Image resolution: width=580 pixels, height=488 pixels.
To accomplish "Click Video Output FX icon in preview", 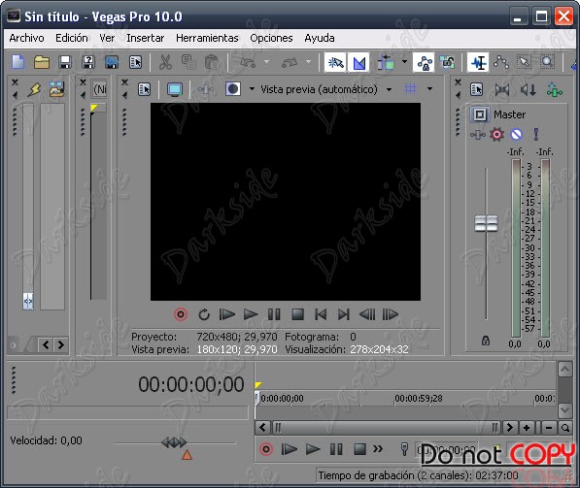I will (206, 89).
